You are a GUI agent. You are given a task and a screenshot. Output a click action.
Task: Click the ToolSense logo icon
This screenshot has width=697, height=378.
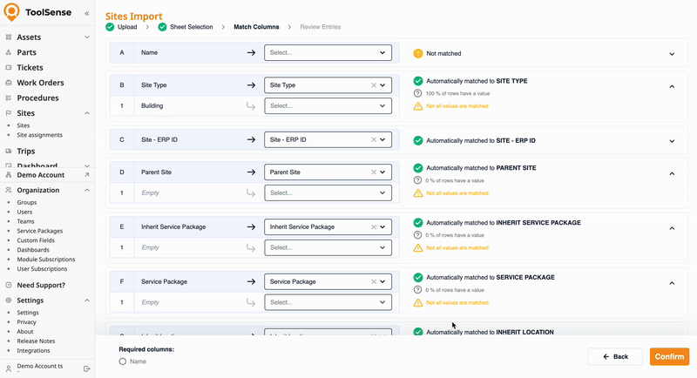(x=11, y=12)
